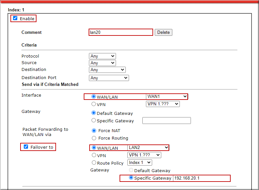Viewport: 259px width, 190px height.
Task: Open the Source dropdown
Action: point(102,63)
